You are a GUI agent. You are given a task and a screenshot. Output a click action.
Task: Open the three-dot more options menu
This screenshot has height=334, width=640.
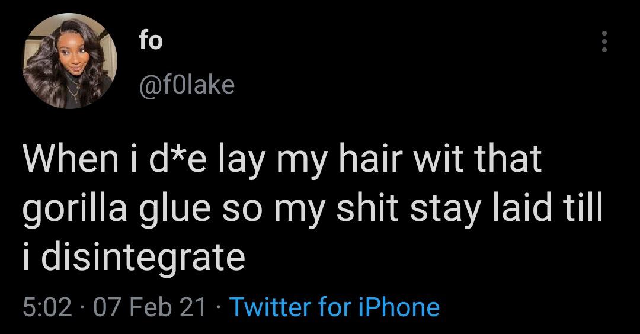605,41
